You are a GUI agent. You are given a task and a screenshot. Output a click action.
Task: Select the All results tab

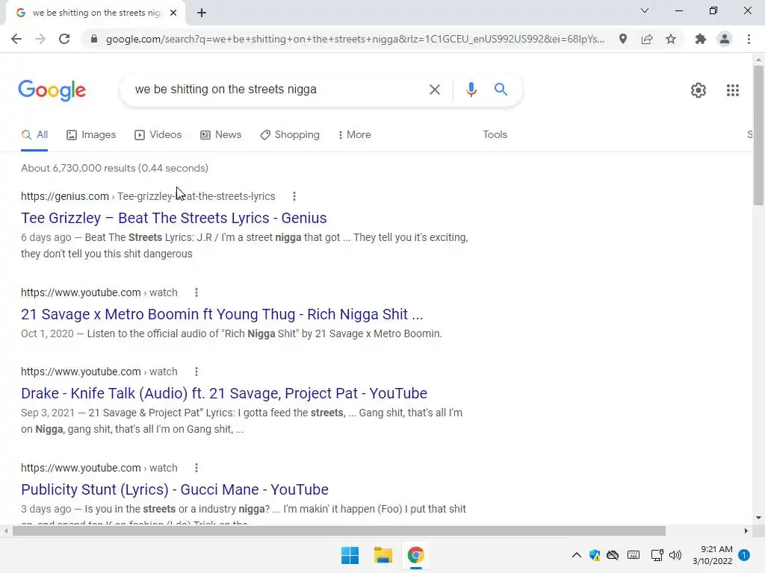point(34,135)
